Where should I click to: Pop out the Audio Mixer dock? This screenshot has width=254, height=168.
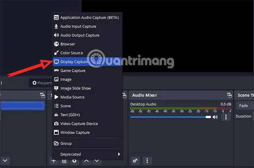(229, 95)
